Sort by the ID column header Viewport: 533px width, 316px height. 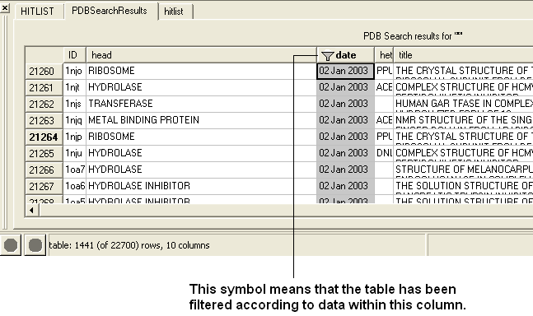[x=72, y=55]
